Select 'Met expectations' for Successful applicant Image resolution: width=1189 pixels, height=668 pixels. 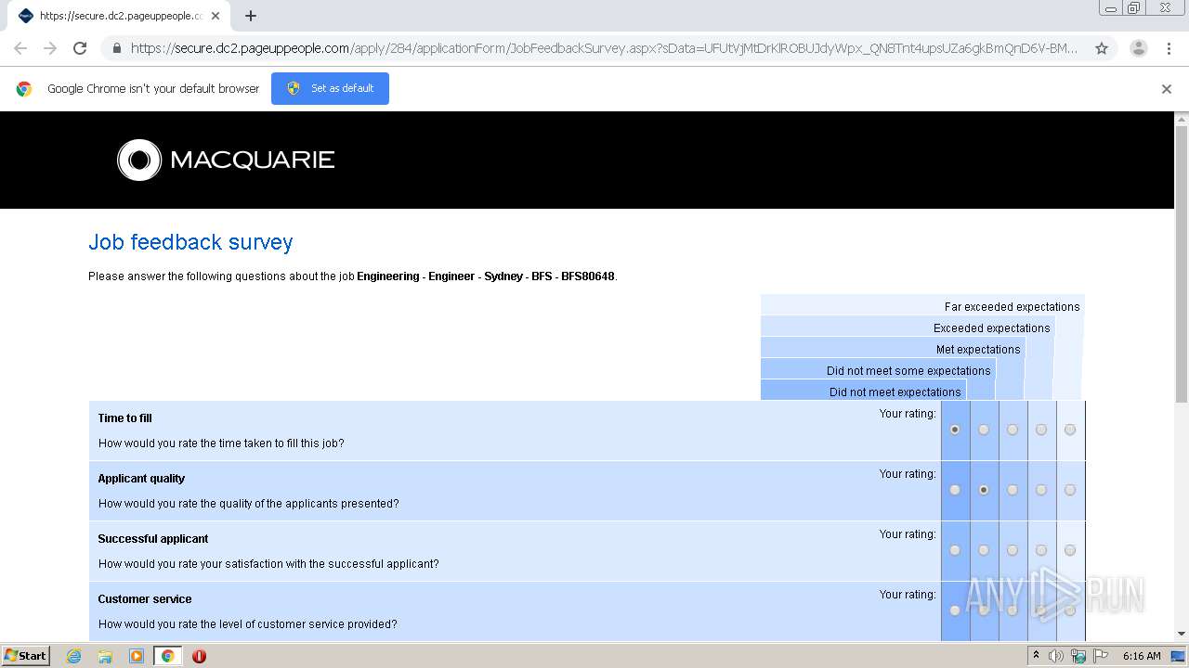(x=1013, y=550)
